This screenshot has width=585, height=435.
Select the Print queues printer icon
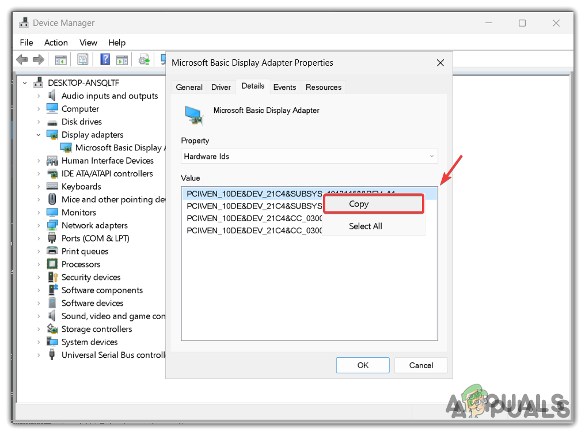click(52, 251)
